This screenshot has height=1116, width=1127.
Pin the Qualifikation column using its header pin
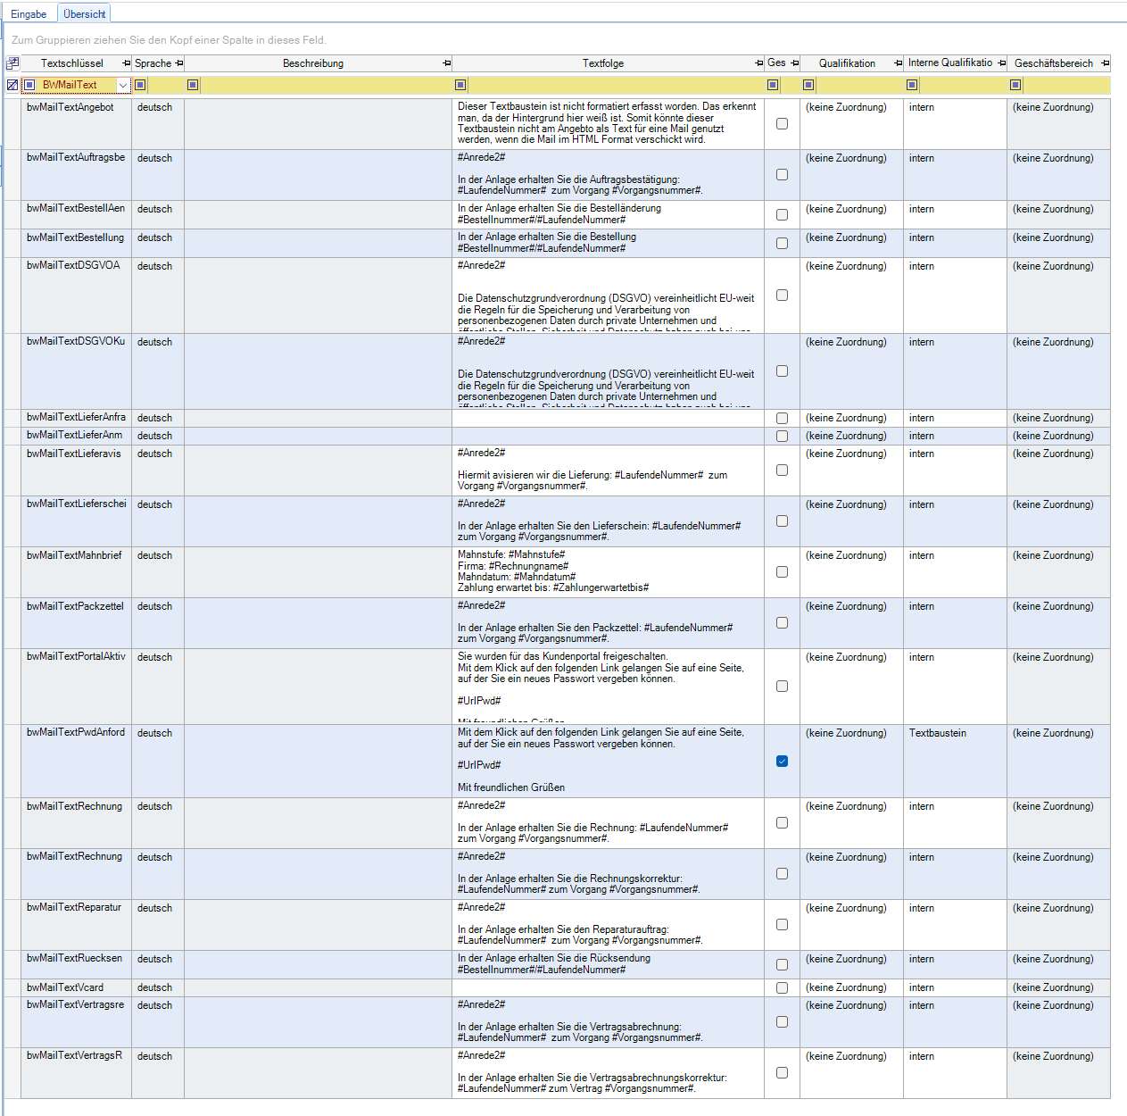[x=898, y=63]
